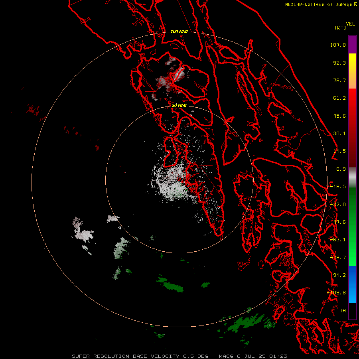This screenshot has height=359, width=359.
Task: Click the -109.8 velocity scale value
Action: click(337, 293)
